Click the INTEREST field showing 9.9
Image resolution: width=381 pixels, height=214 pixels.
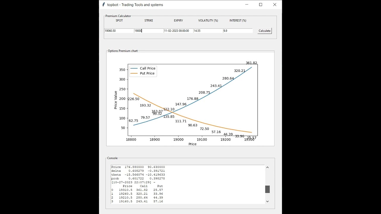(238, 31)
